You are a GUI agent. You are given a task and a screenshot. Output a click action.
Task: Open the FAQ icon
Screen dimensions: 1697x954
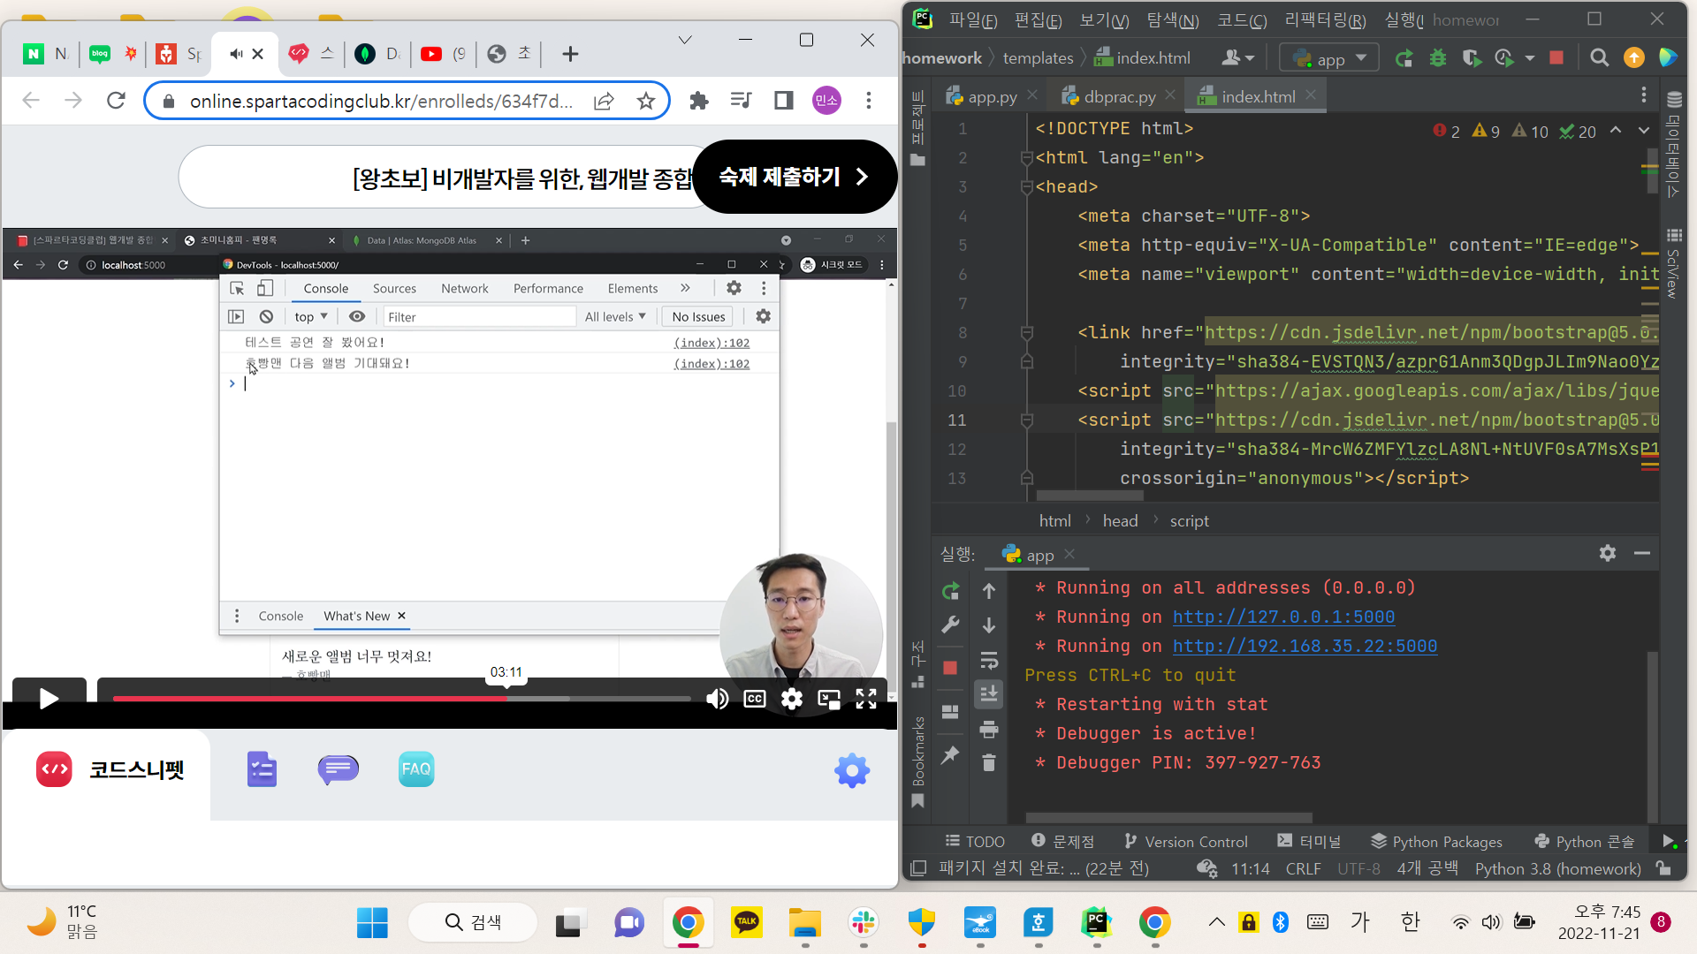tap(416, 769)
